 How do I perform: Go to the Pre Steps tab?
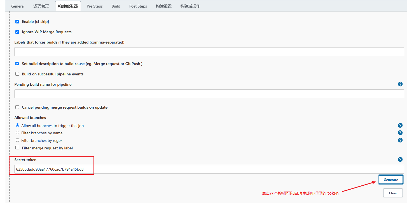click(x=95, y=6)
